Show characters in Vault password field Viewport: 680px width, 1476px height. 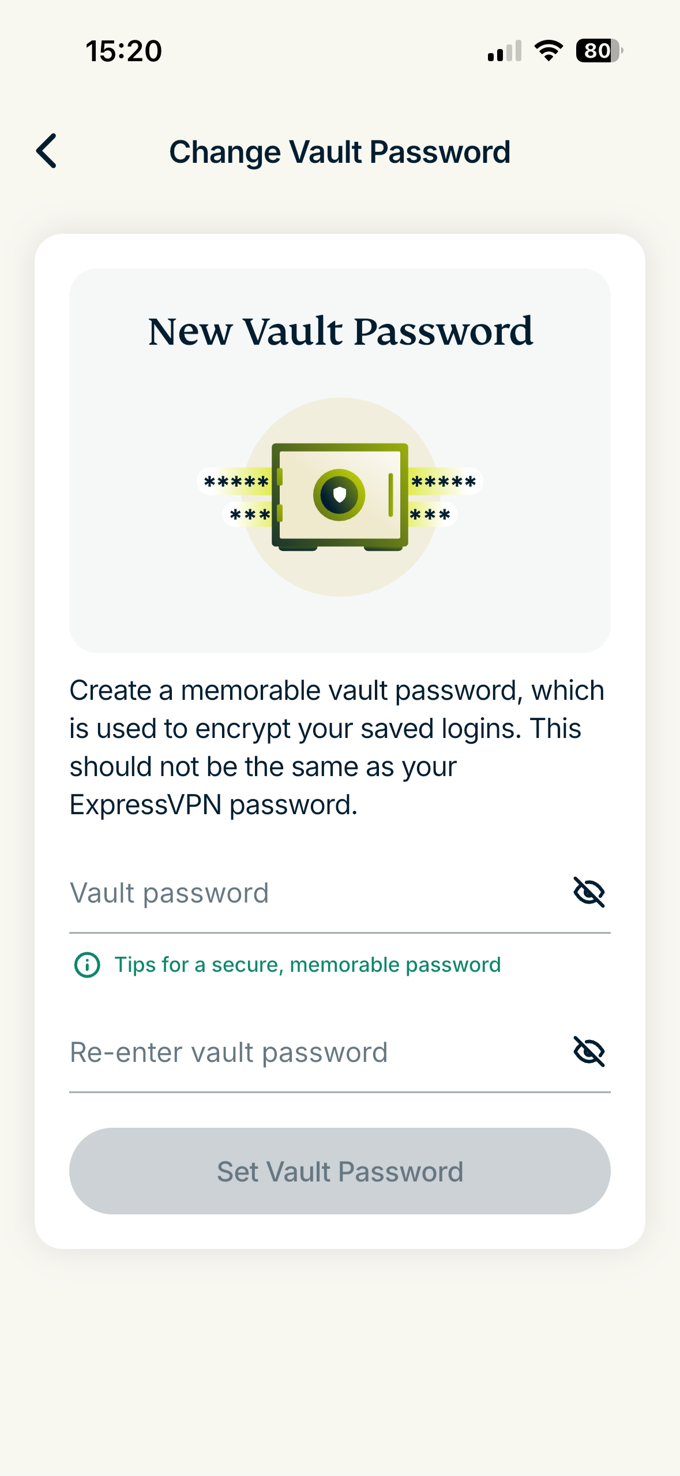pos(588,892)
